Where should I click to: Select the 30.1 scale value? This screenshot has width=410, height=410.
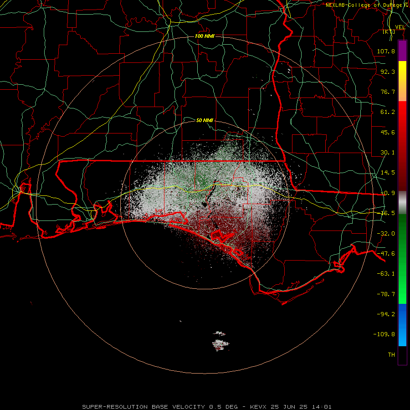click(x=388, y=153)
